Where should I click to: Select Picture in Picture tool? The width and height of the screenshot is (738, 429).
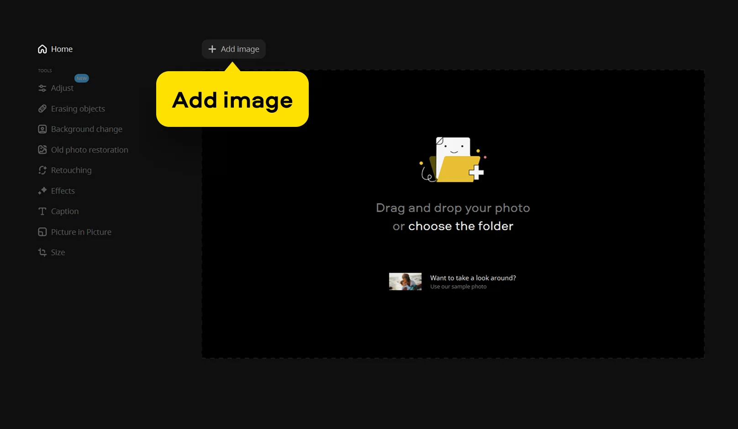[75, 232]
